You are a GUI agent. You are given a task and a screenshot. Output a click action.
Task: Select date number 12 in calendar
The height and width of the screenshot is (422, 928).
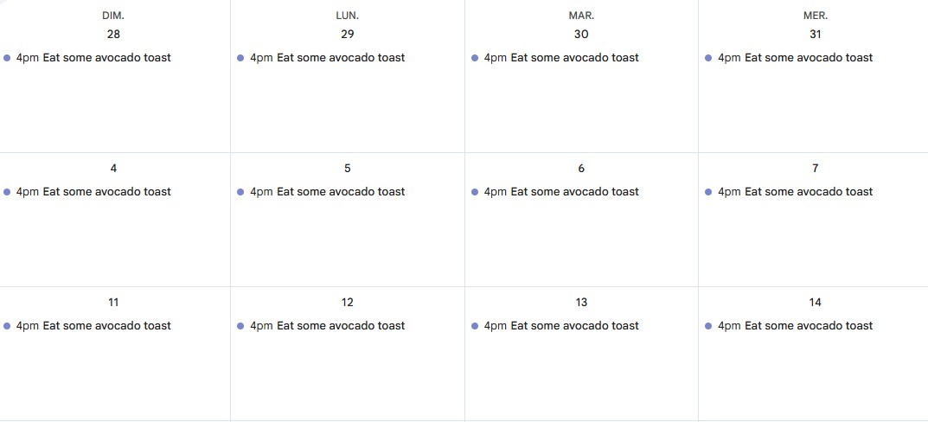tap(348, 303)
